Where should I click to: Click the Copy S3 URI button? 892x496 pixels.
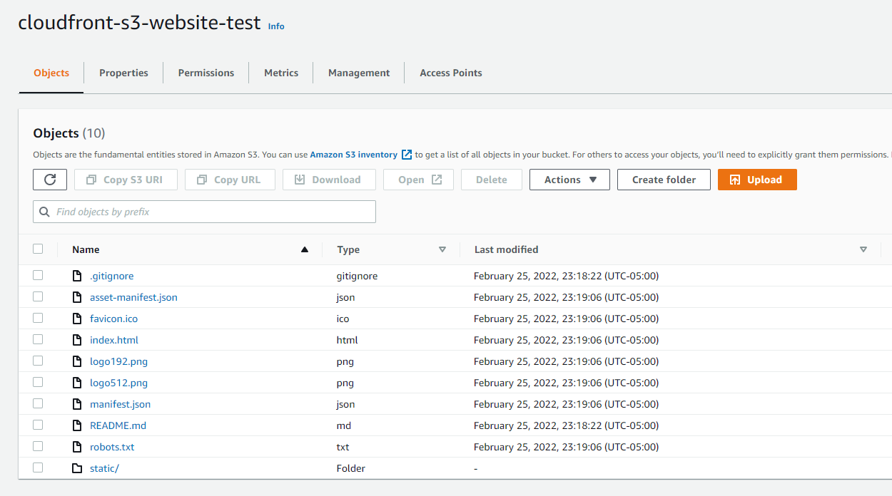[126, 180]
